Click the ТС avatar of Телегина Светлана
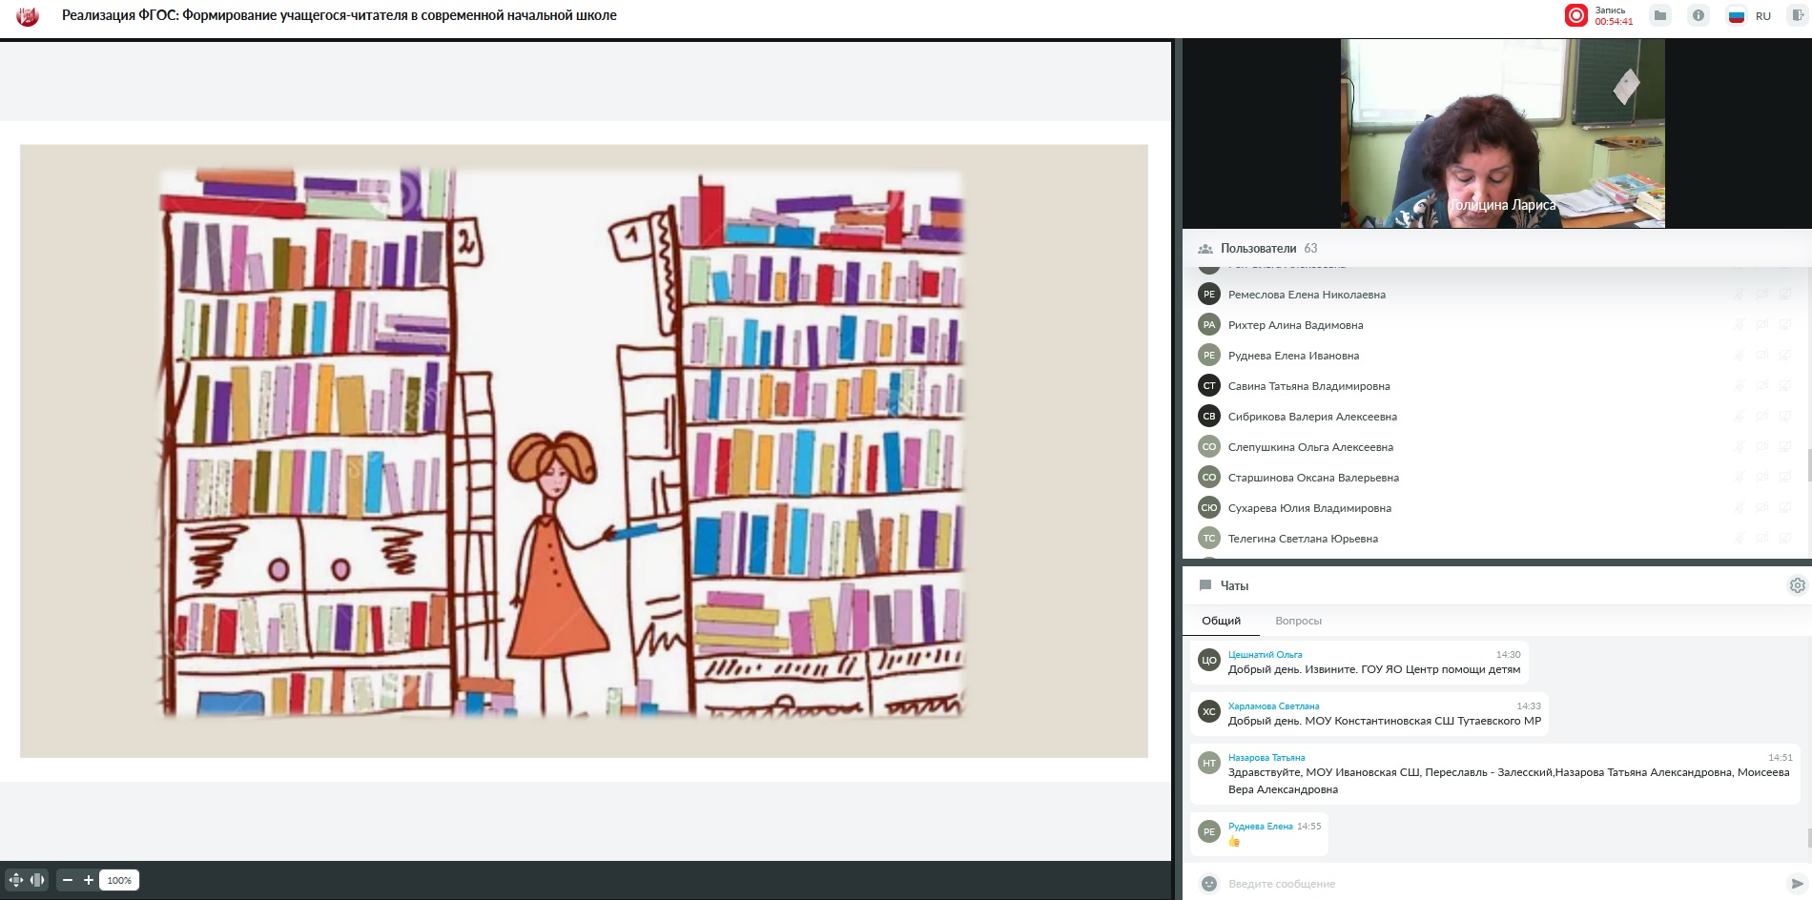1812x900 pixels. 1209,538
